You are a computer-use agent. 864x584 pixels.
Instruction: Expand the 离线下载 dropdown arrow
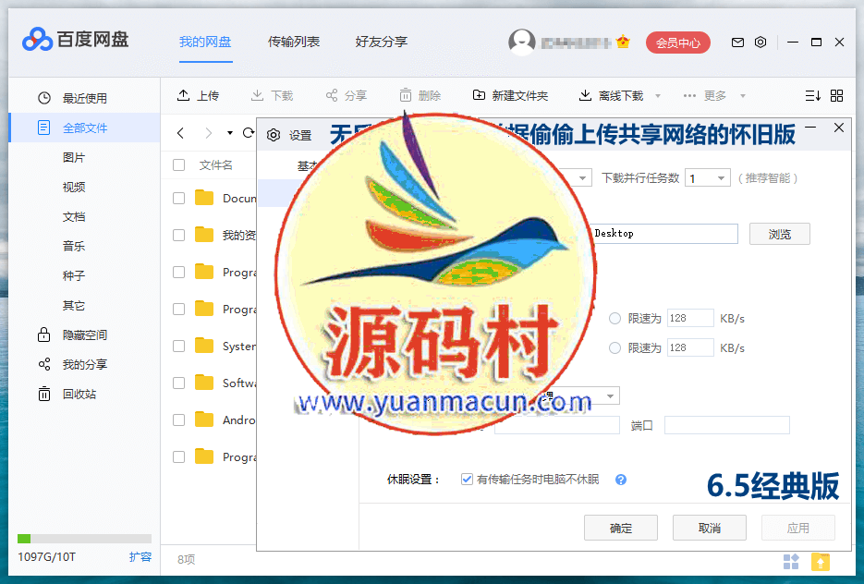(657, 95)
